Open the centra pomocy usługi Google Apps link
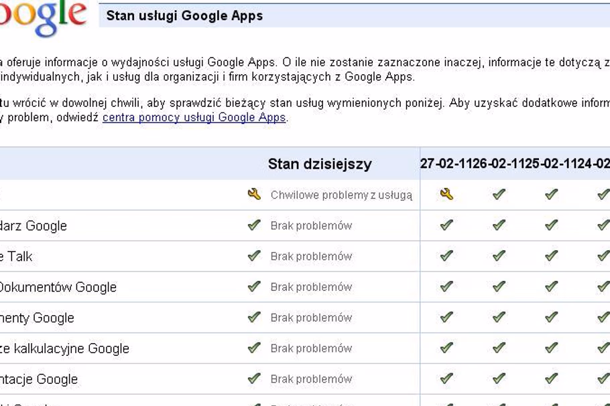This screenshot has height=406, width=610. point(194,118)
